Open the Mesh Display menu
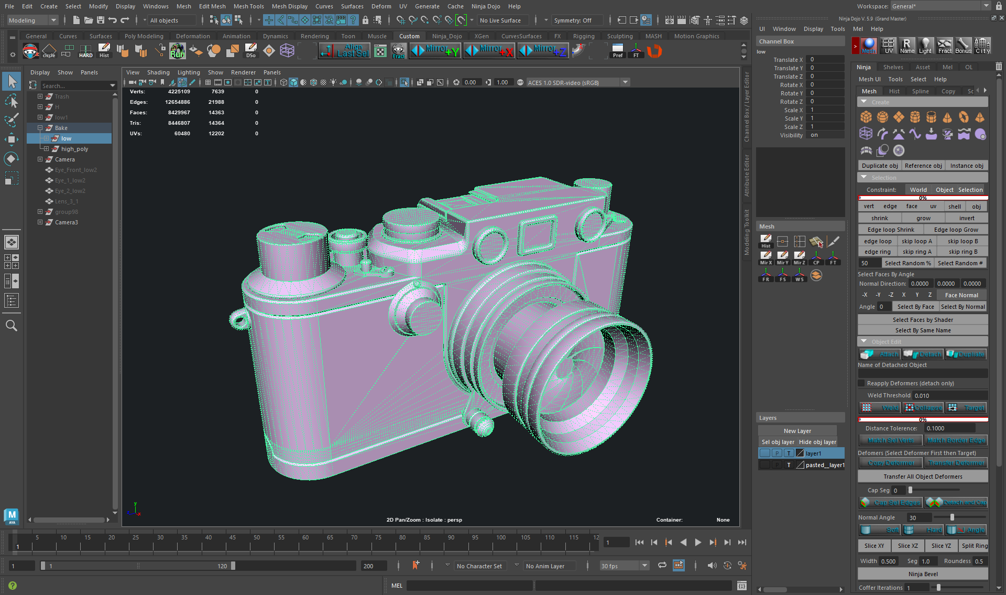Image resolution: width=1006 pixels, height=595 pixels. [x=290, y=6]
